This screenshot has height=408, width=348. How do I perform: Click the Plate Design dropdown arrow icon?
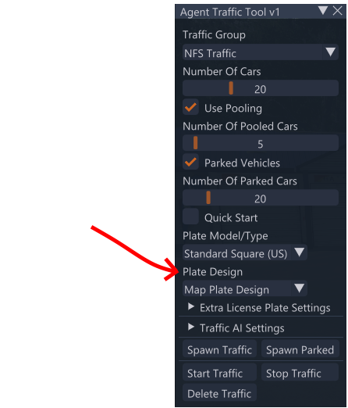300,288
